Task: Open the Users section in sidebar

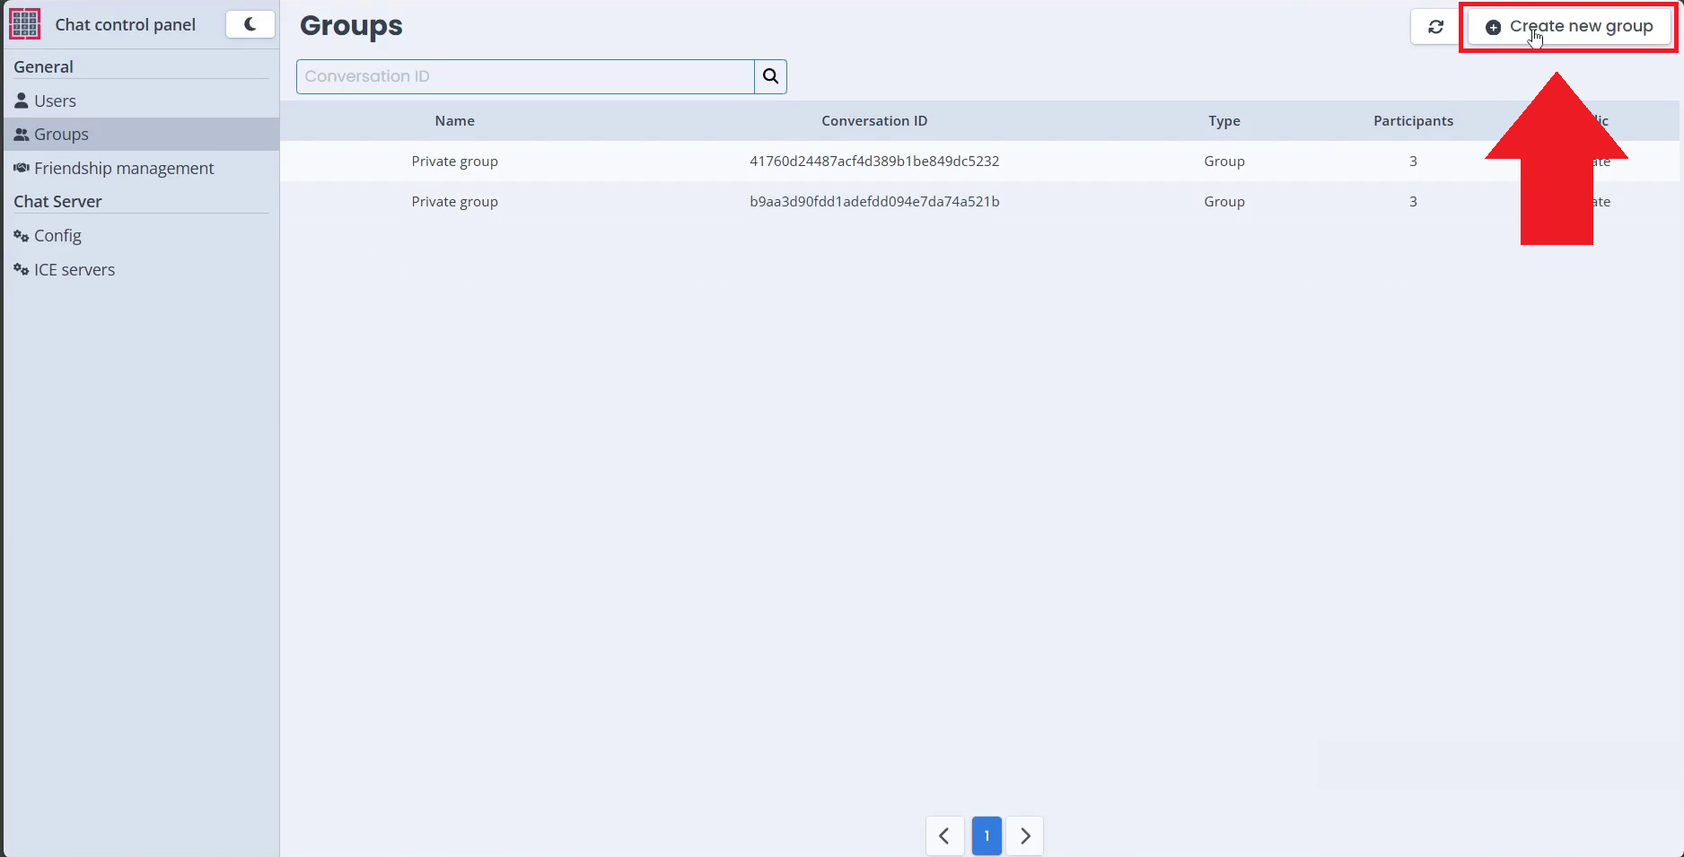Action: 55,101
